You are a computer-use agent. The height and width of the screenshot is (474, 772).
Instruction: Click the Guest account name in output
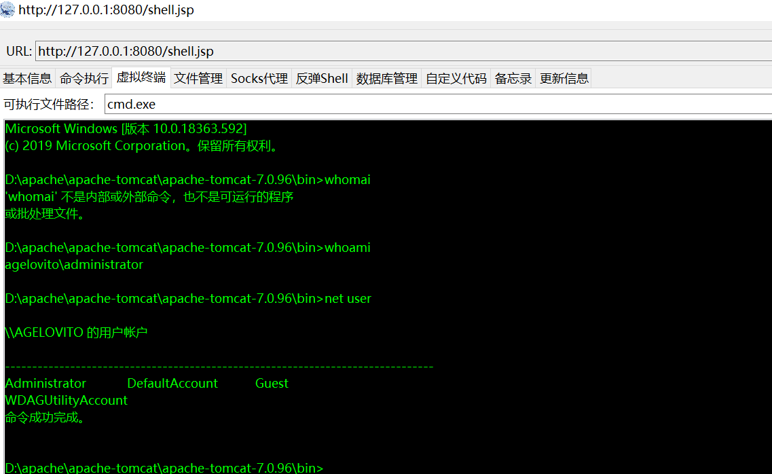coord(272,384)
